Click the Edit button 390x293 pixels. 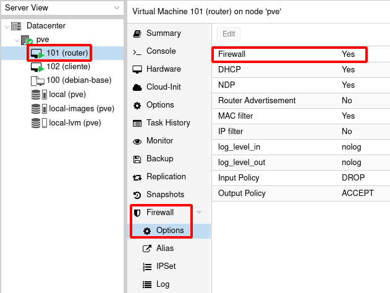tap(229, 35)
